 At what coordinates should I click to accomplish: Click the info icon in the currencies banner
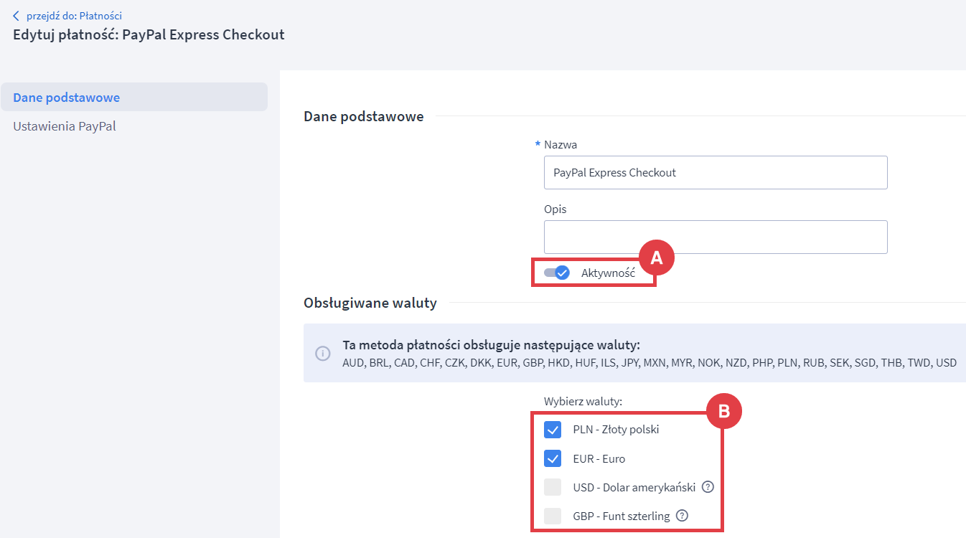pyautogui.click(x=323, y=354)
